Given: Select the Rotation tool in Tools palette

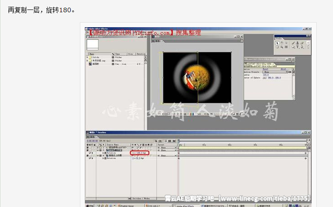Looking at the screenshot, I should tap(282, 43).
